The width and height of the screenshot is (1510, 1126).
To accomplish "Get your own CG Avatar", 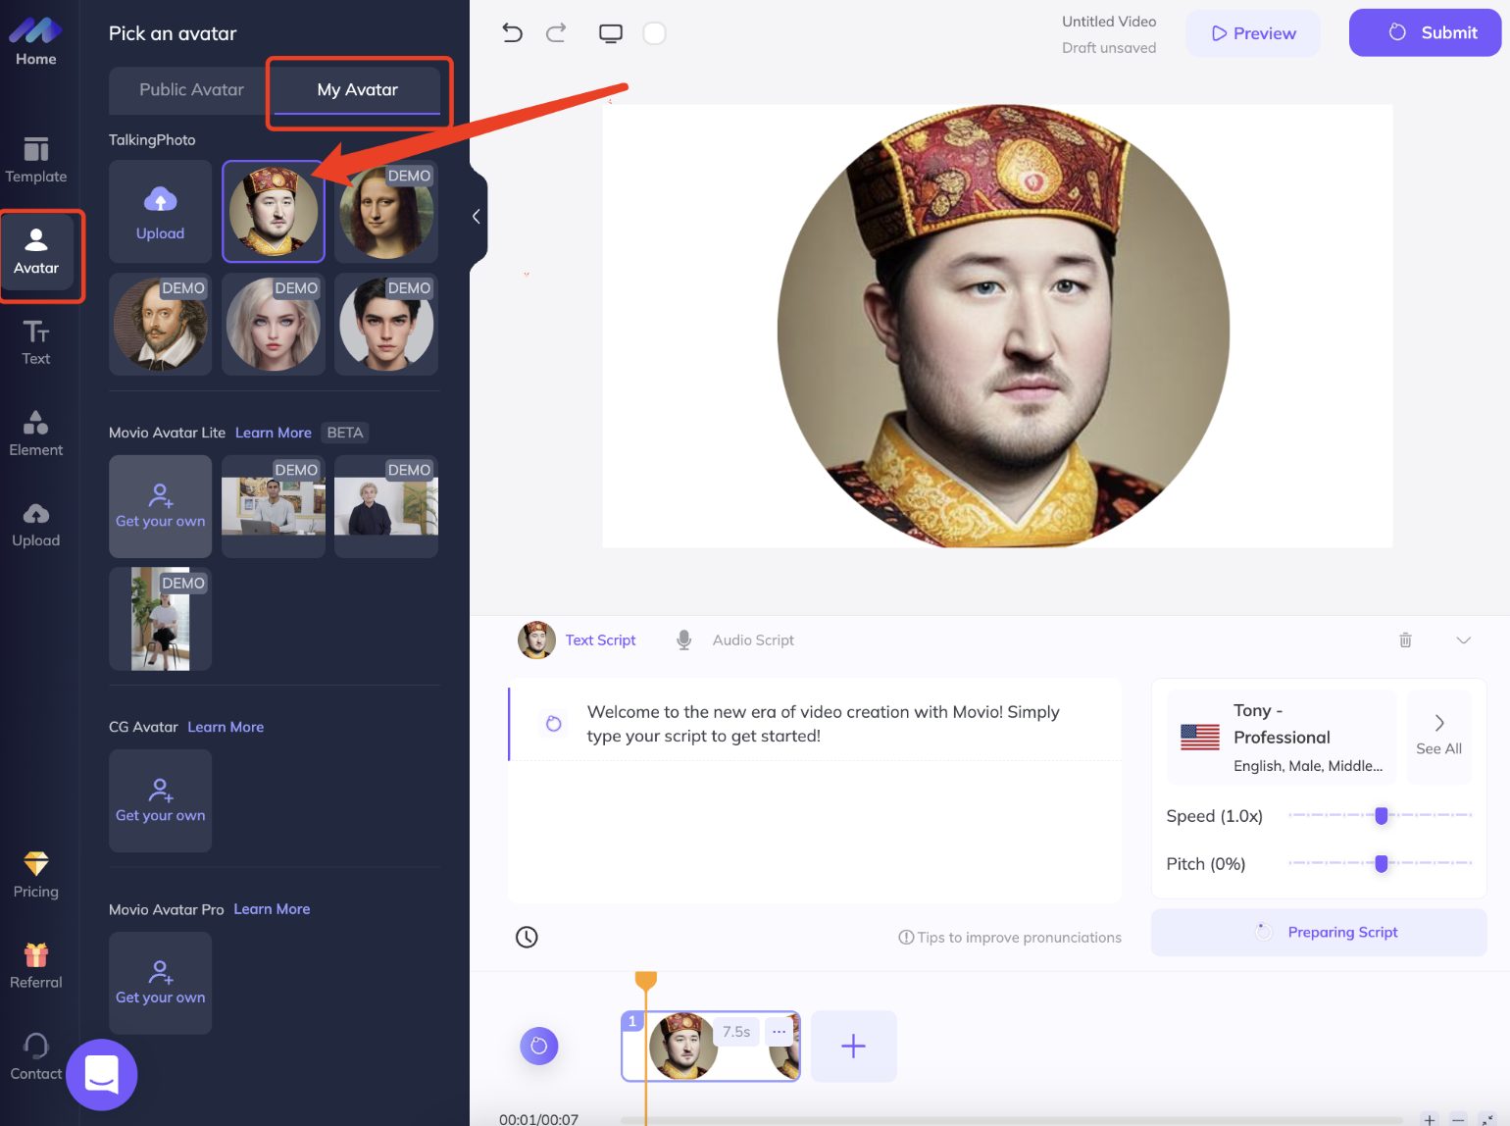I will [x=161, y=800].
